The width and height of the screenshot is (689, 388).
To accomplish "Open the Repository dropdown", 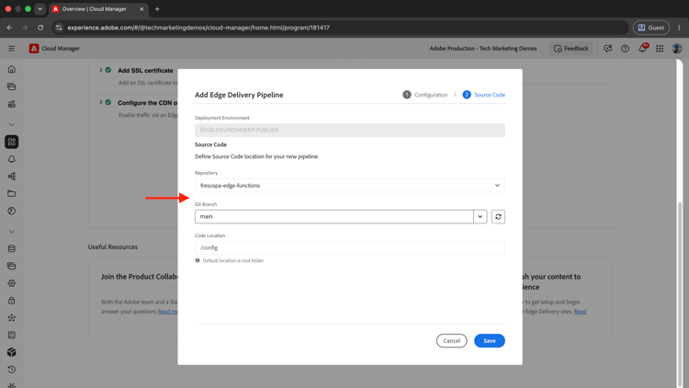I will coord(350,185).
